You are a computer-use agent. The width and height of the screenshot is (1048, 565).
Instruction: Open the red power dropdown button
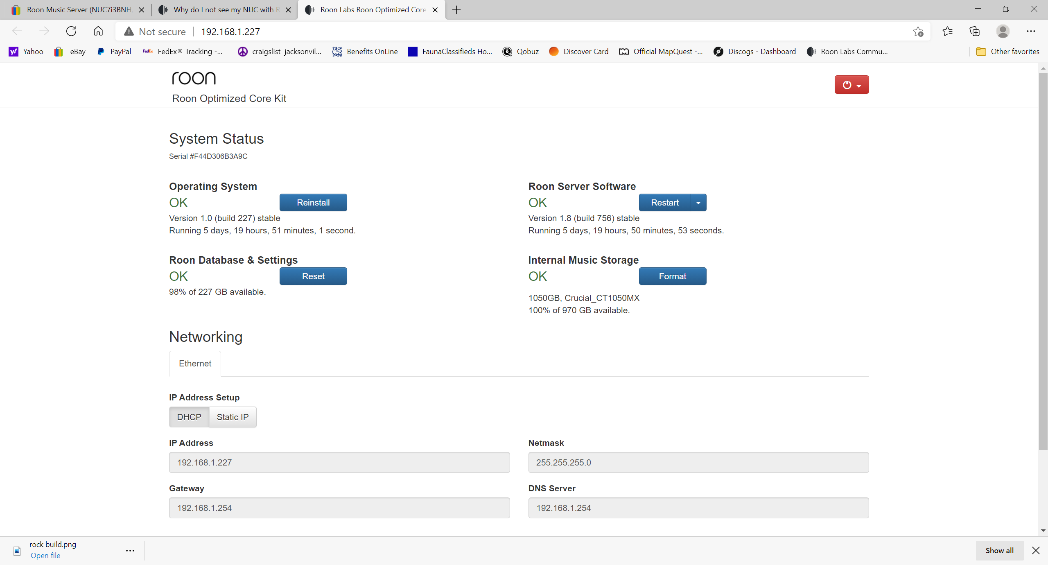point(851,85)
